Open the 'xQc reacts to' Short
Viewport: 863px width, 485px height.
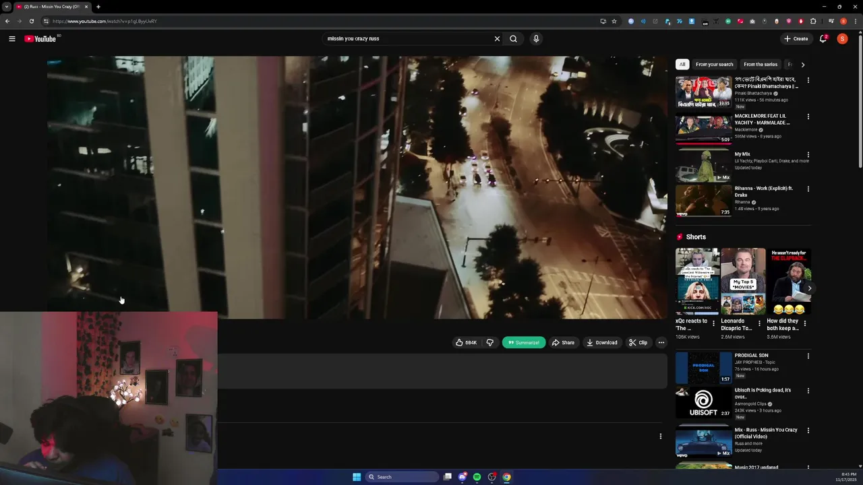697,281
